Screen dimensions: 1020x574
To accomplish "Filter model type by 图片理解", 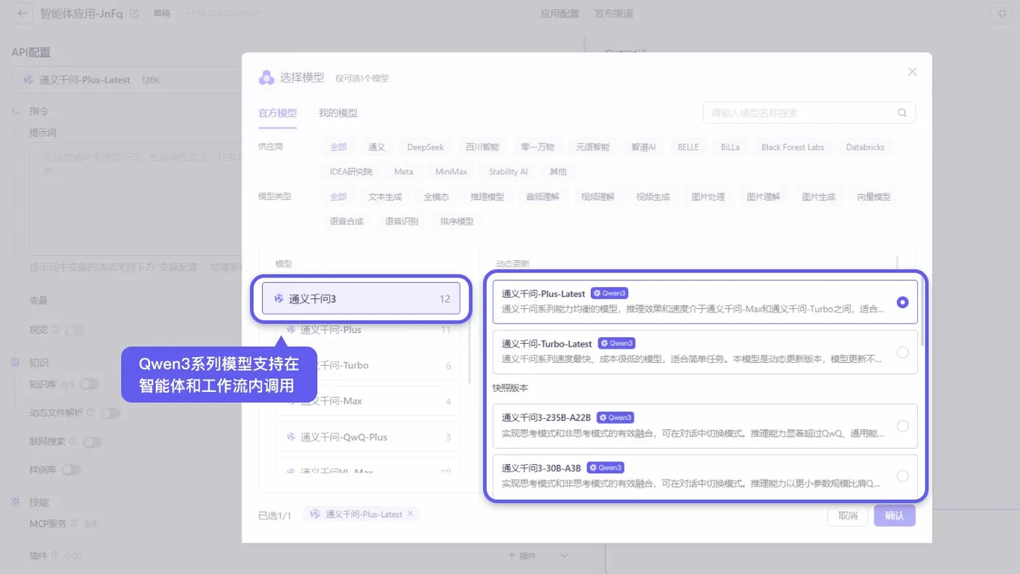I will [763, 197].
